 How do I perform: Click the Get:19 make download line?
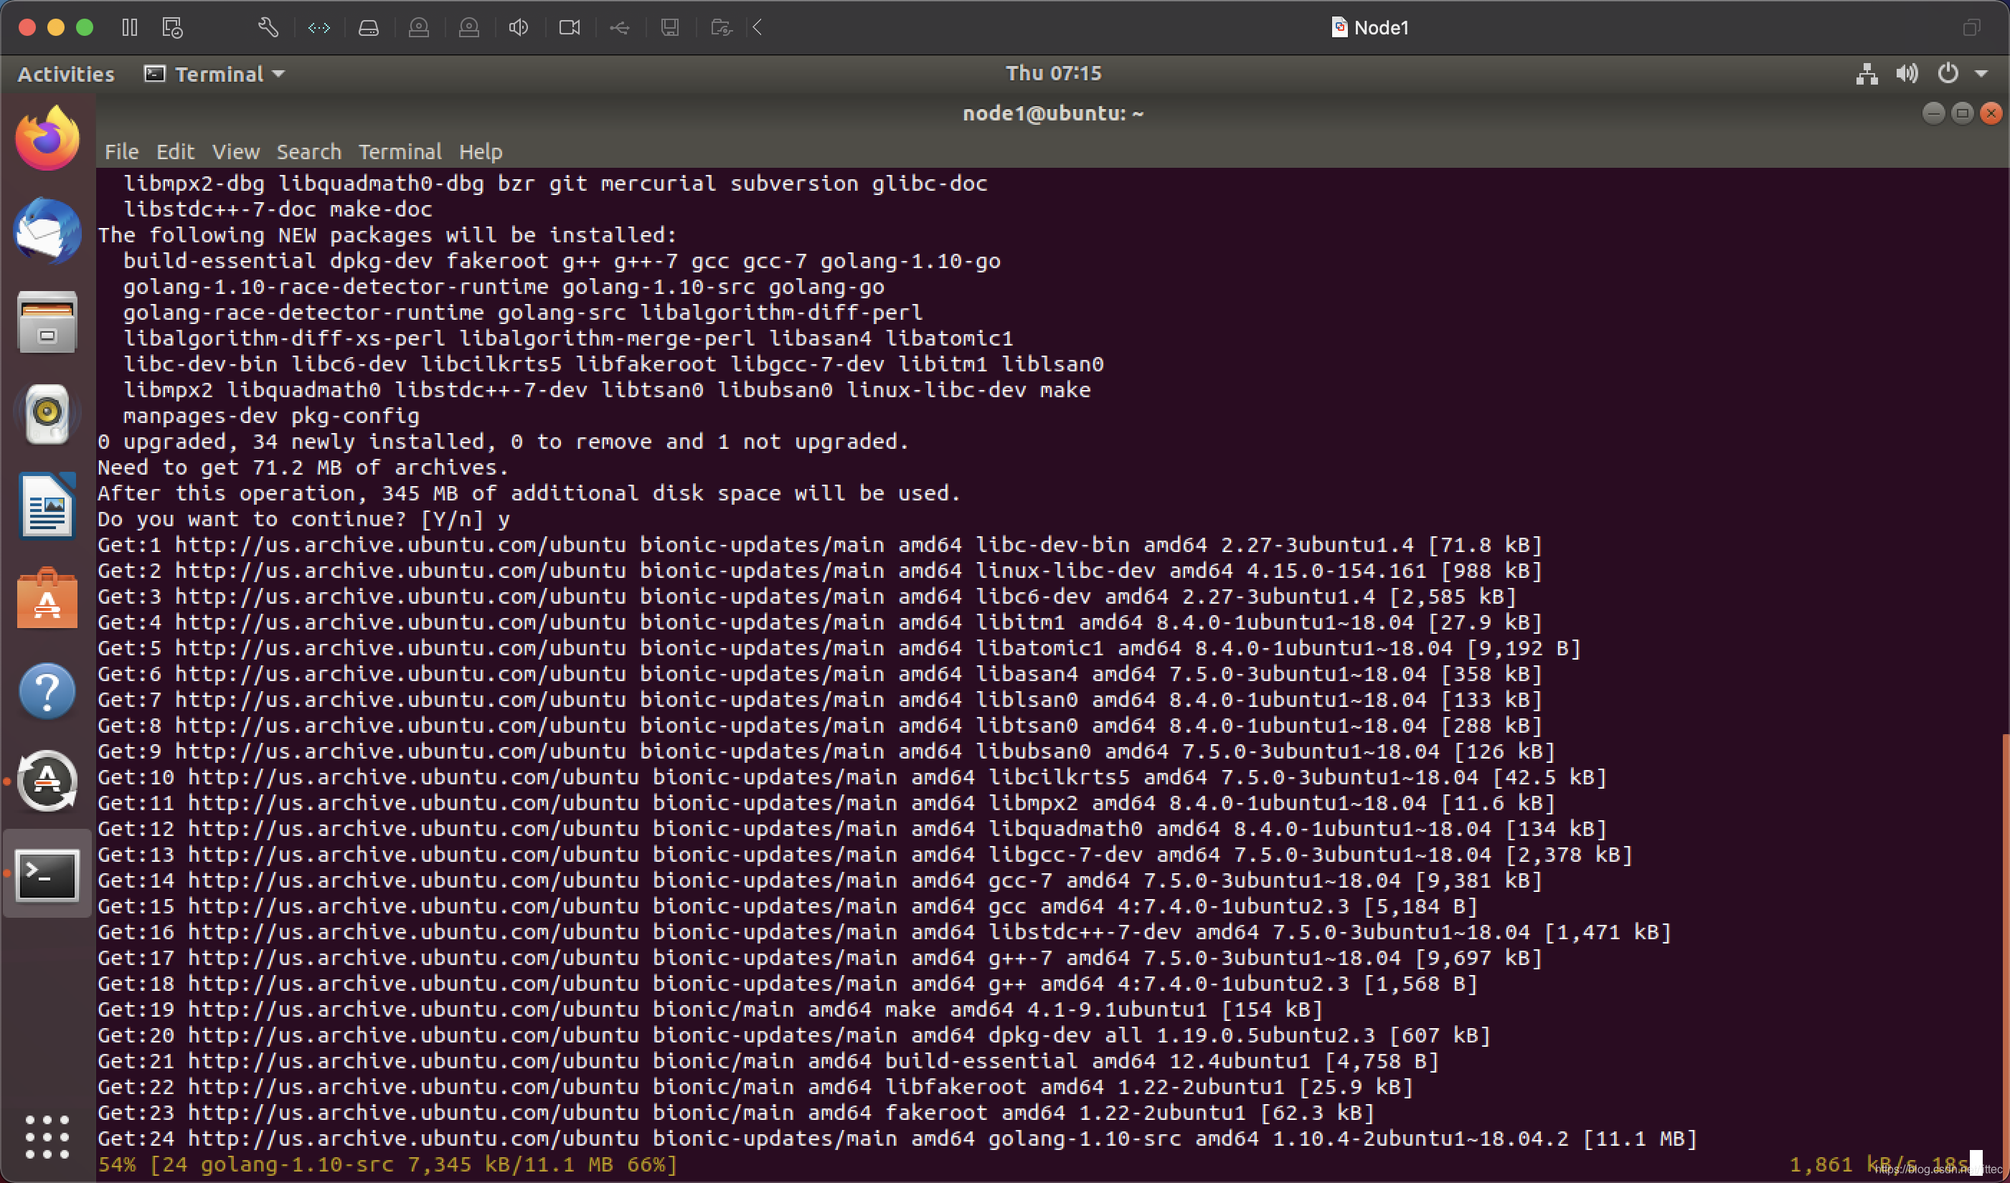711,1010
